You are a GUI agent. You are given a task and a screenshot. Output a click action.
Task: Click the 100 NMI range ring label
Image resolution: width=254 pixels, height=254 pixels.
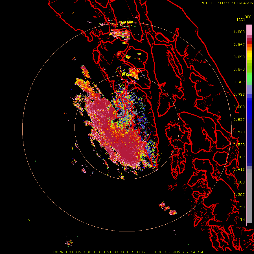[127, 22]
